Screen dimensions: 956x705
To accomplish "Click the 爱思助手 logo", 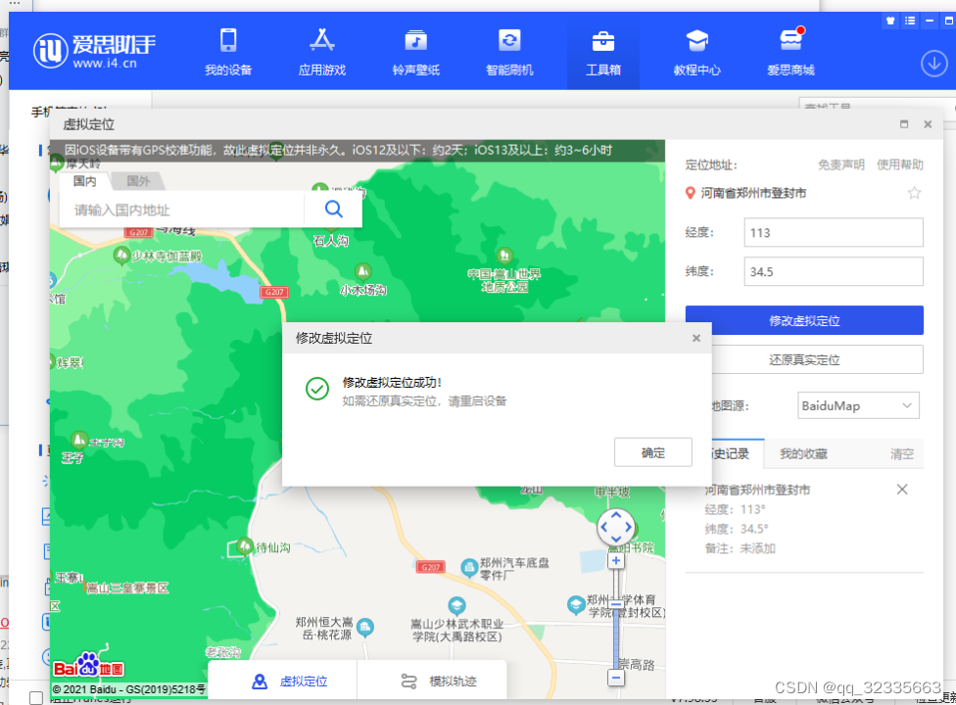I will tap(94, 50).
